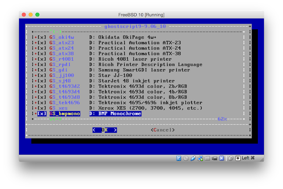Uncheck the highlighted GS_bmpmono checkbox
Screen dimensions: 283x189
point(42,113)
